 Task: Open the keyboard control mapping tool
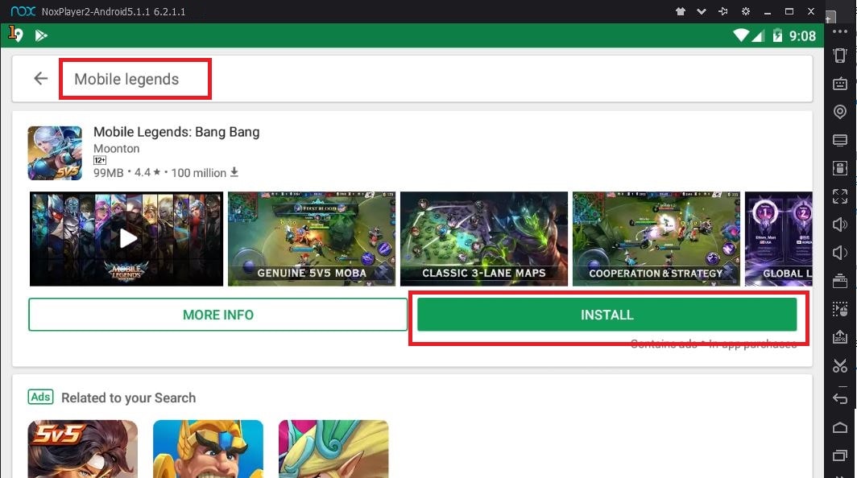pyautogui.click(x=840, y=84)
